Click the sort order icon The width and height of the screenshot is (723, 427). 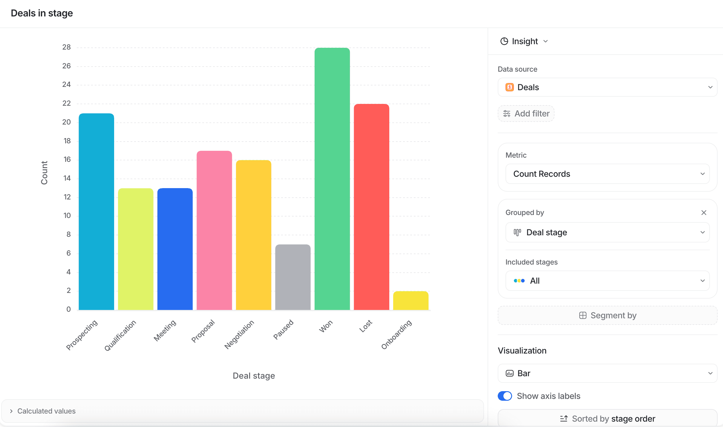[x=564, y=419]
